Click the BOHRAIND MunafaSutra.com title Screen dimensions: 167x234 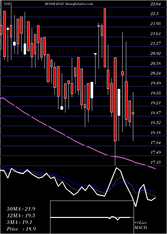[69, 4]
